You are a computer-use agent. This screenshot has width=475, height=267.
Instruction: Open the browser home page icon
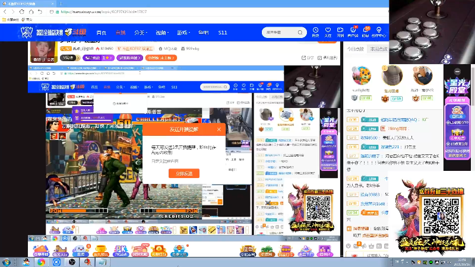point(31,11)
